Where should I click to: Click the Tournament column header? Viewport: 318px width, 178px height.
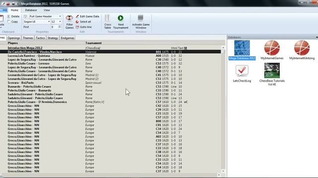[x=93, y=43]
